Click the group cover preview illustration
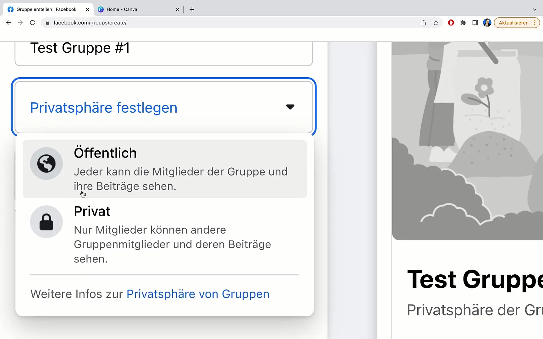Viewport: 543px width, 339px height. click(x=468, y=141)
